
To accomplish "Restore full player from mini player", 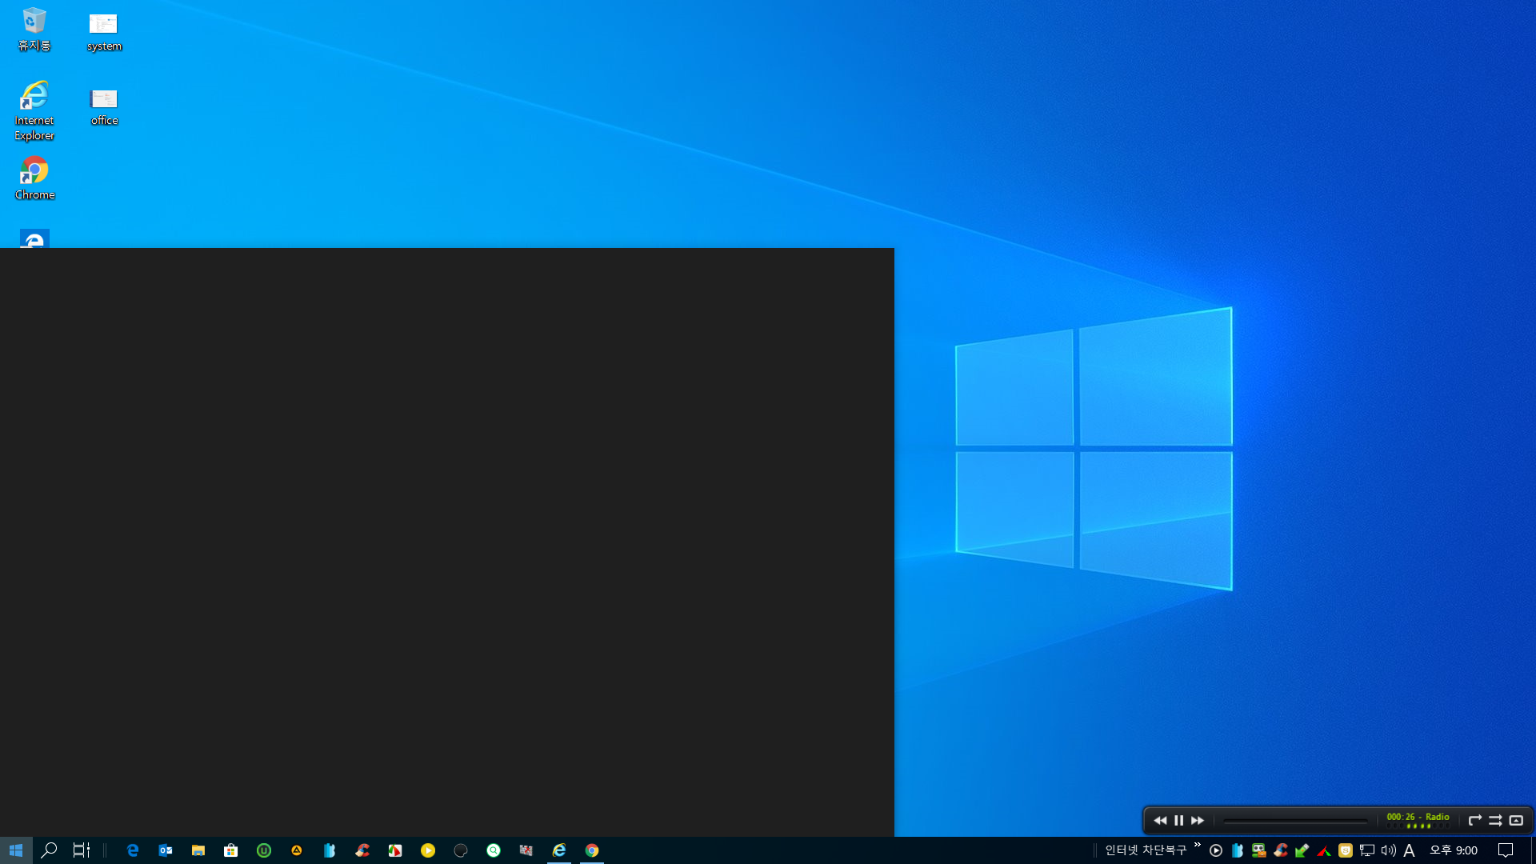I will click(x=1516, y=821).
